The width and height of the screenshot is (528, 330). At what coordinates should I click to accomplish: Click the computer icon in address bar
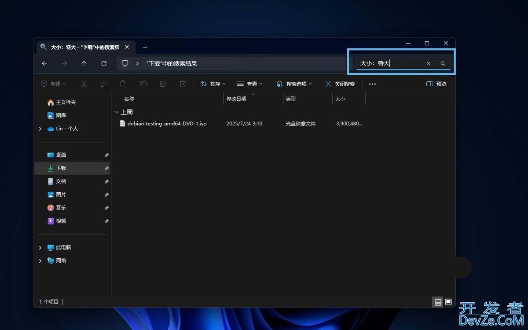coord(125,63)
